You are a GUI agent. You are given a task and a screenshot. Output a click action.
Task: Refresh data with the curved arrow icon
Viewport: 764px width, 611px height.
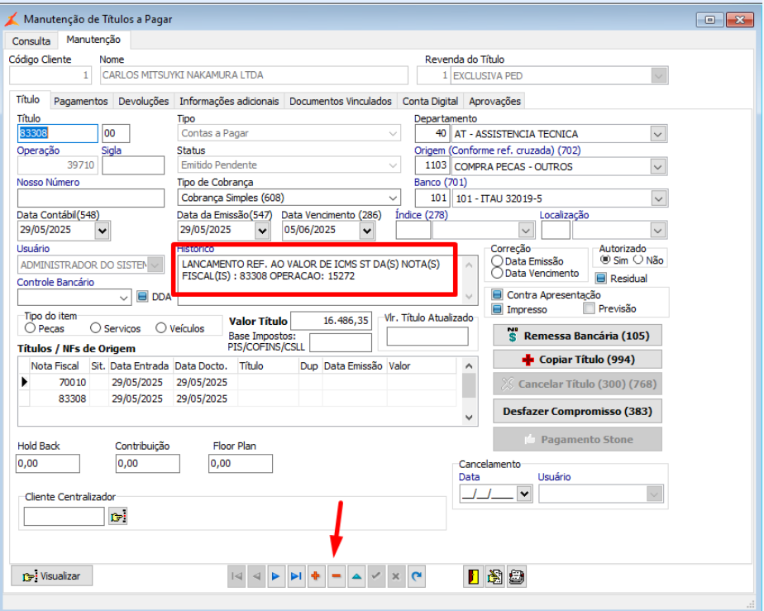tap(416, 576)
